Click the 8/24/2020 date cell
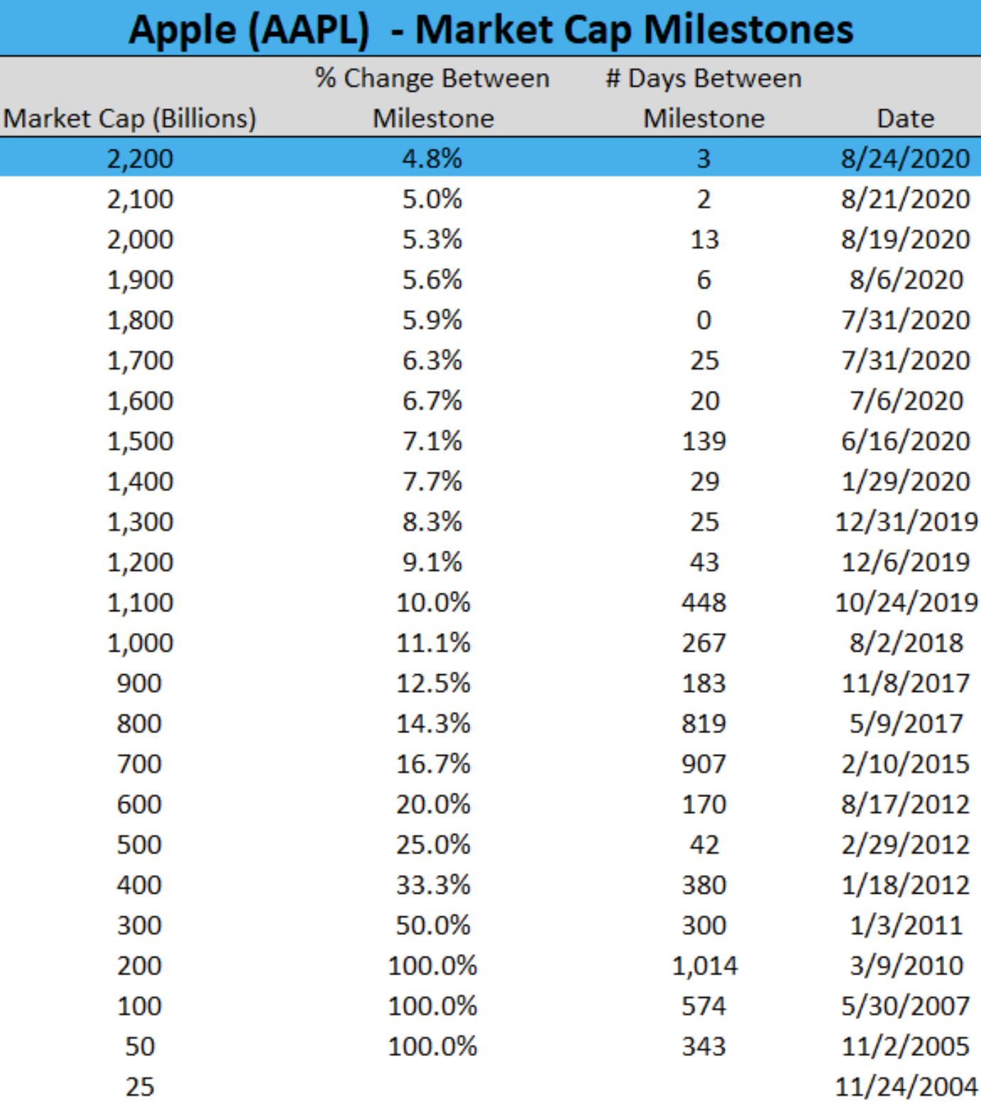 click(906, 158)
